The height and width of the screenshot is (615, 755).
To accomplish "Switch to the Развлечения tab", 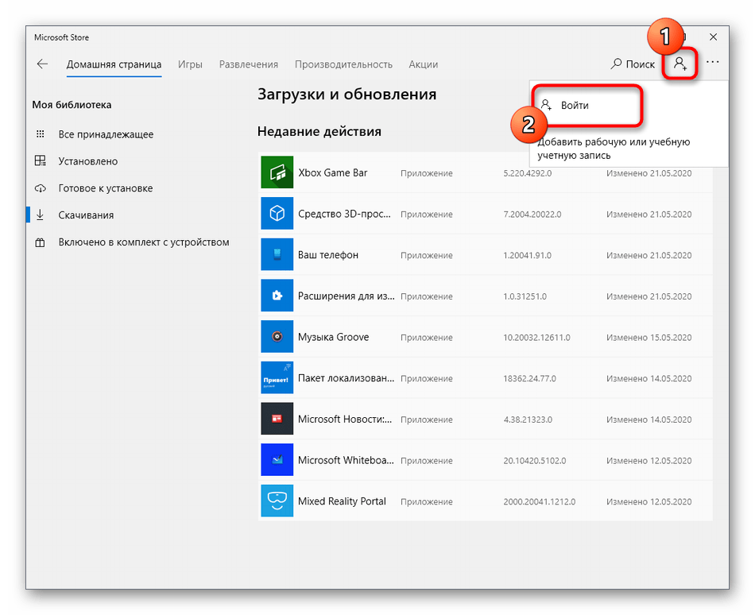I will [x=248, y=64].
